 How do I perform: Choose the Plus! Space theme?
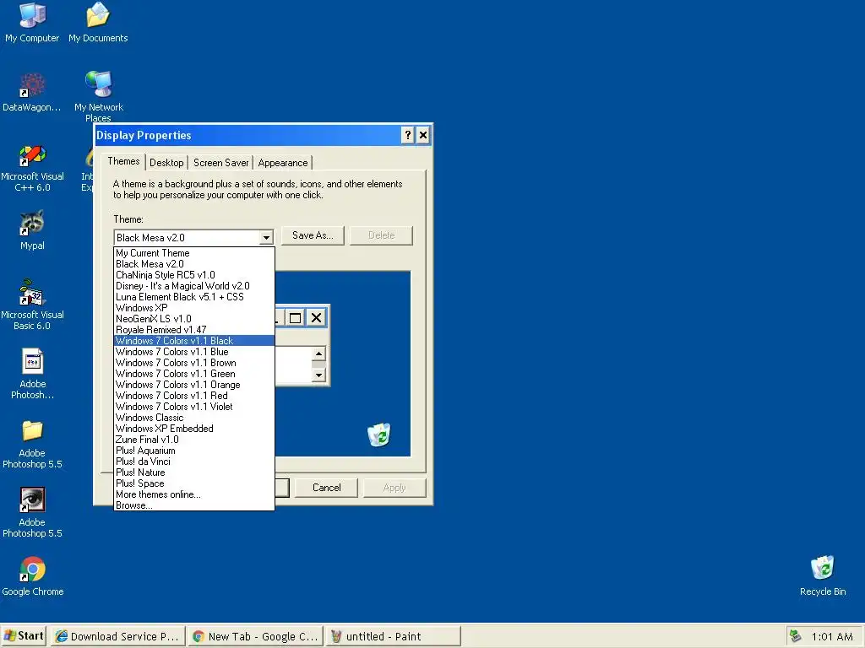[194, 483]
